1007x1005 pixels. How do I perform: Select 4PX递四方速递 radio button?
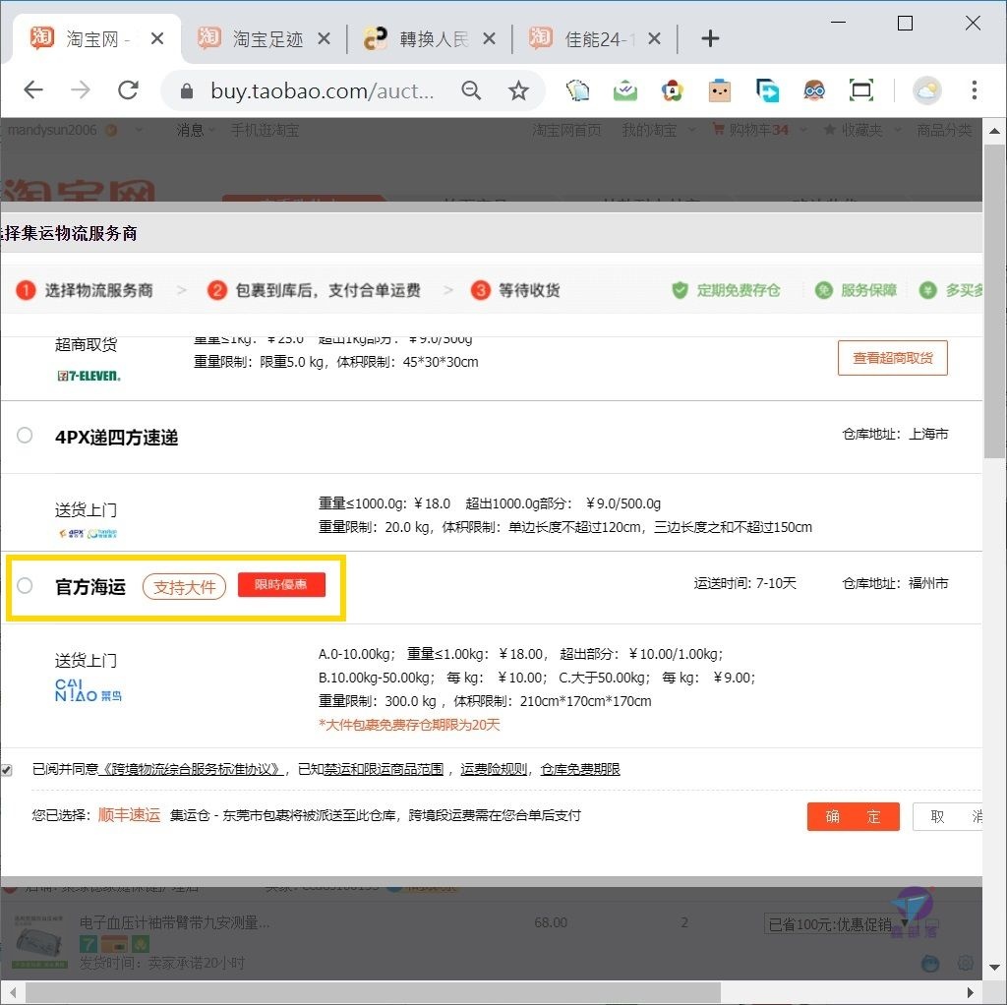(25, 436)
